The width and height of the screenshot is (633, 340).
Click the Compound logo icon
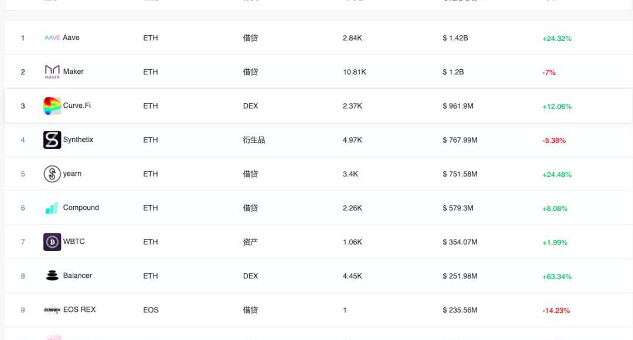click(52, 208)
